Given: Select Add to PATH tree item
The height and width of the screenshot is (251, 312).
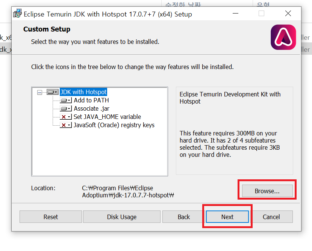Looking at the screenshot, I should tap(91, 100).
